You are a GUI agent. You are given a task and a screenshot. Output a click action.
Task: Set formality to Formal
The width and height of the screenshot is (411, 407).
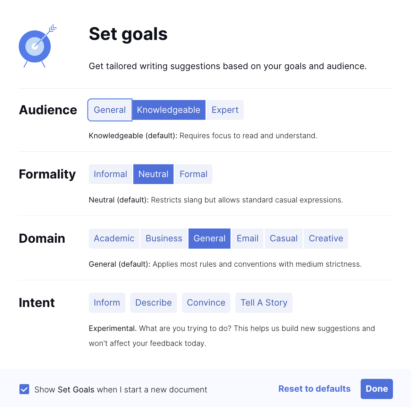[193, 174]
